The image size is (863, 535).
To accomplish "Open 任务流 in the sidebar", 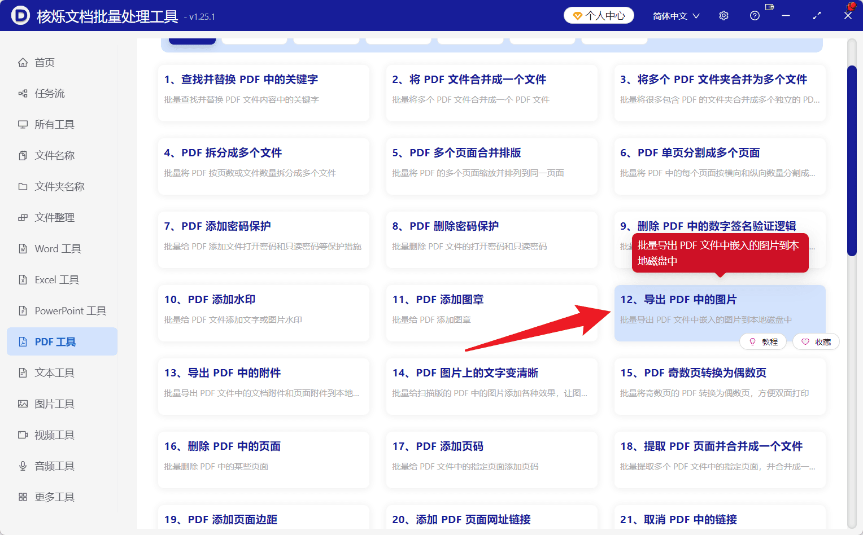I will point(62,94).
